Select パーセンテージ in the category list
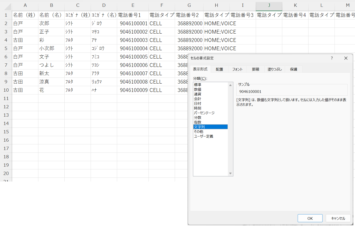 click(x=210, y=113)
